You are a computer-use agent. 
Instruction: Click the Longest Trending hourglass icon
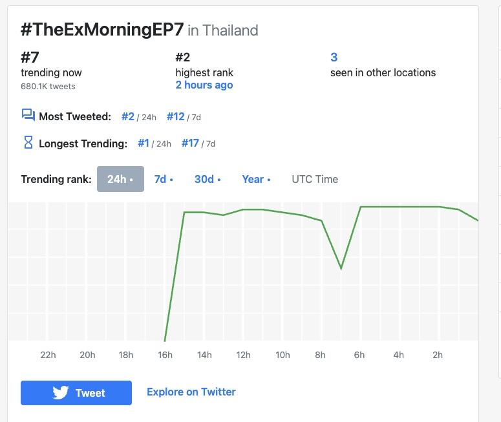tap(28, 142)
